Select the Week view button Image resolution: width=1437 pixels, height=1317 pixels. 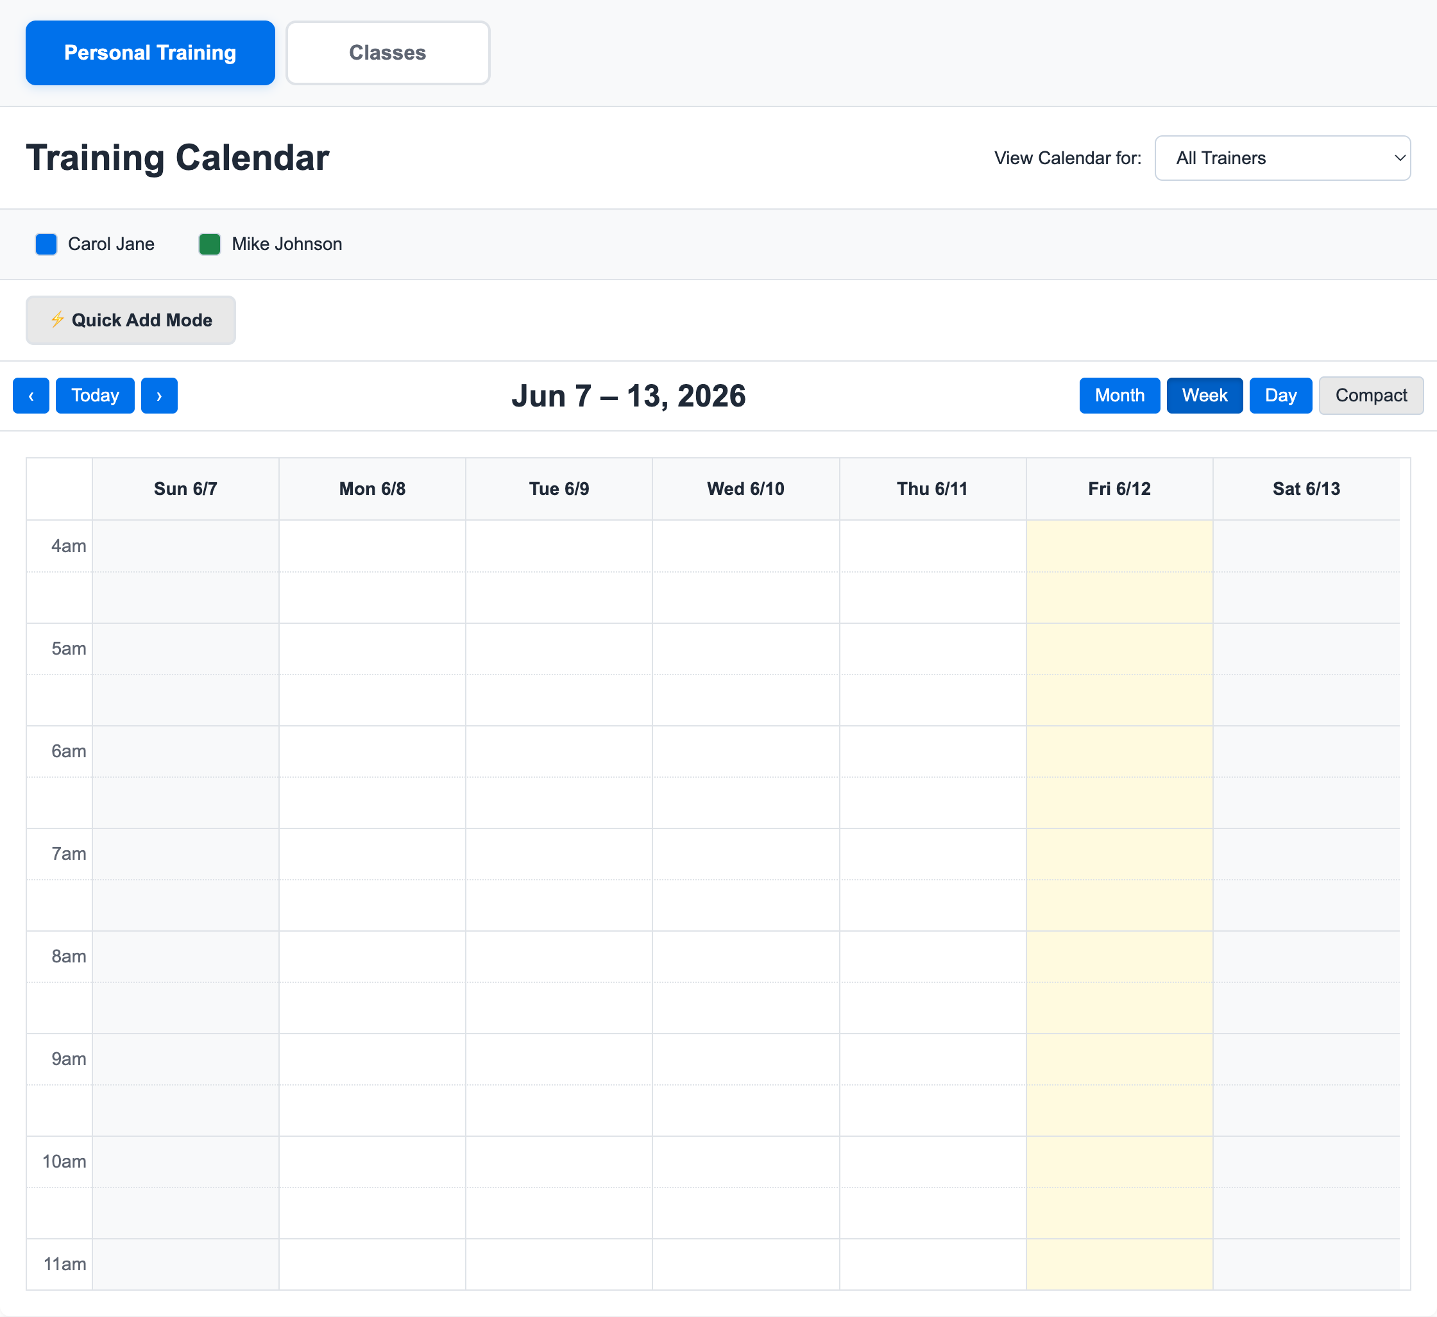(1205, 396)
